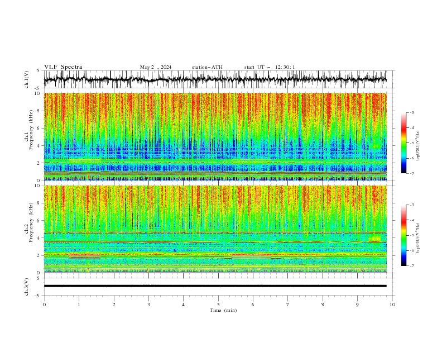Click the '0' tick on the time axis
The width and height of the screenshot is (442, 342).
pos(44,305)
